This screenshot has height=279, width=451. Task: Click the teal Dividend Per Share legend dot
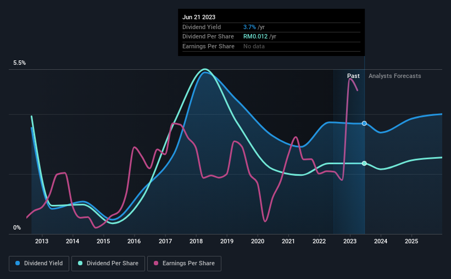point(80,263)
